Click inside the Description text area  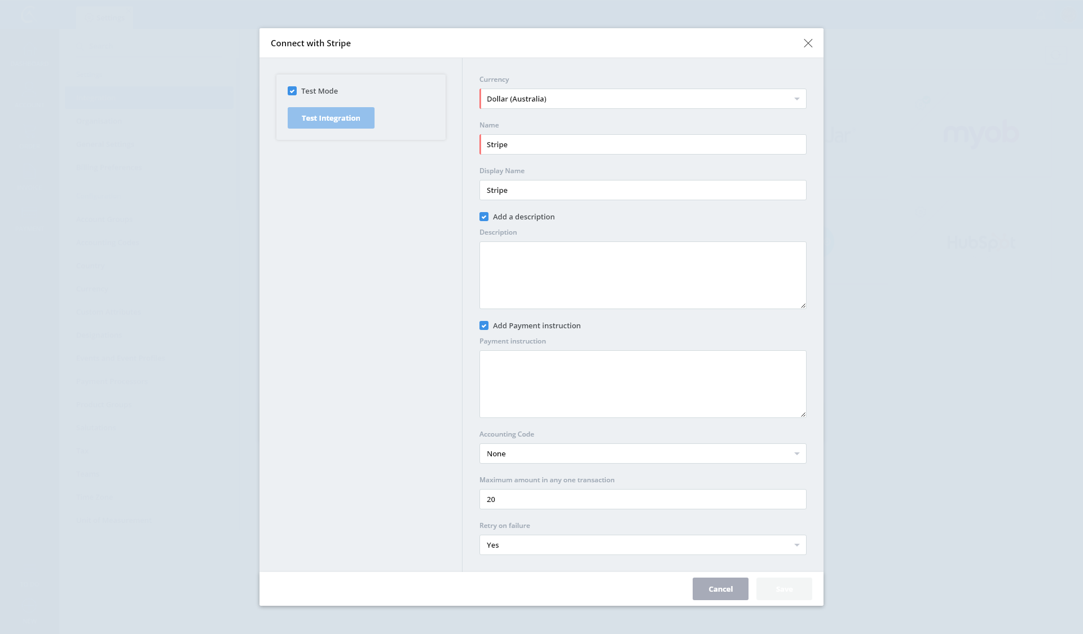click(643, 275)
